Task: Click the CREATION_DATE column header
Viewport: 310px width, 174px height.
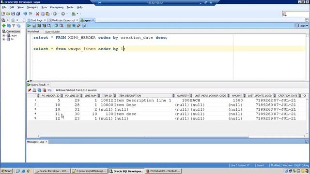Action: click(x=288, y=96)
